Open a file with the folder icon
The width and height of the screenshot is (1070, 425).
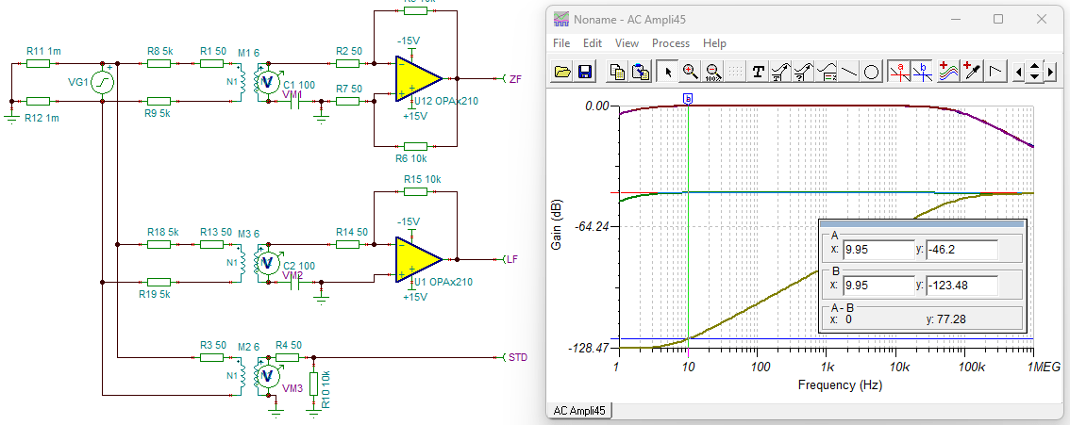[562, 72]
